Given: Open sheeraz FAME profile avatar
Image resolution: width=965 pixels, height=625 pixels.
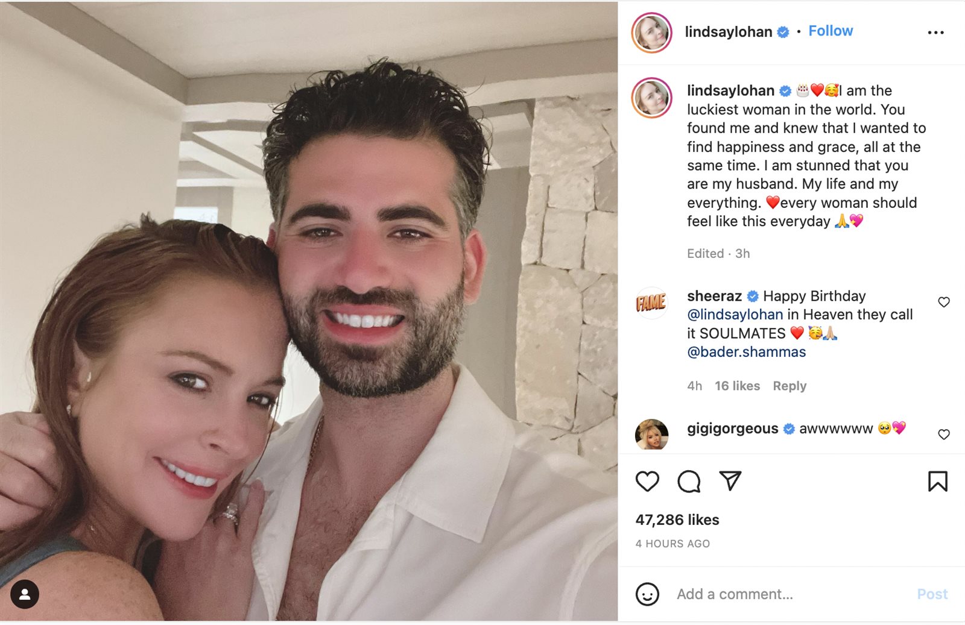Looking at the screenshot, I should pyautogui.click(x=651, y=303).
